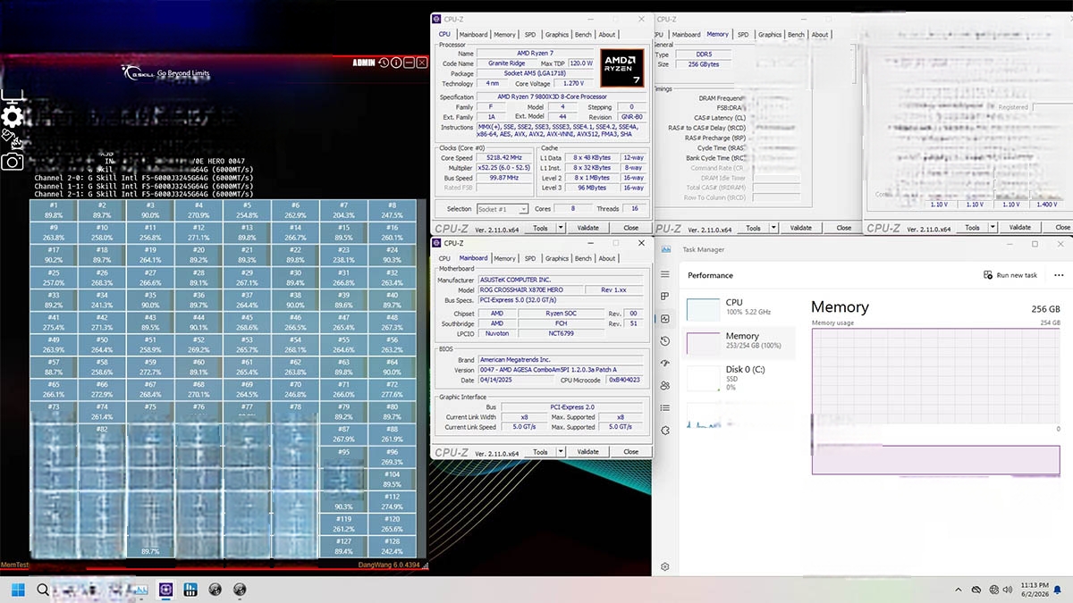Click Close in Mainboard CPU-Z window
This screenshot has width=1073, height=603.
(x=631, y=452)
